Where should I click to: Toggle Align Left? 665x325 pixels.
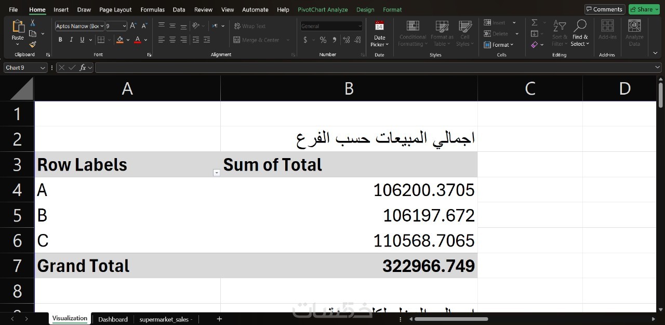click(162, 40)
